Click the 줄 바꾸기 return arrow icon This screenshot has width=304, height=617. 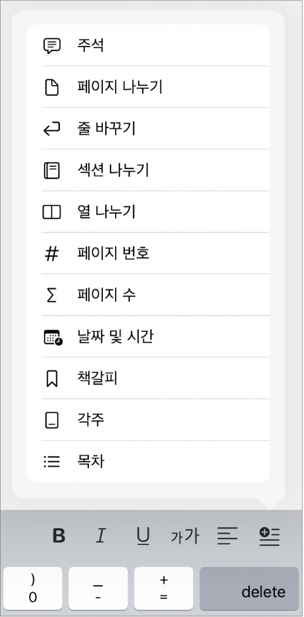[x=52, y=129]
